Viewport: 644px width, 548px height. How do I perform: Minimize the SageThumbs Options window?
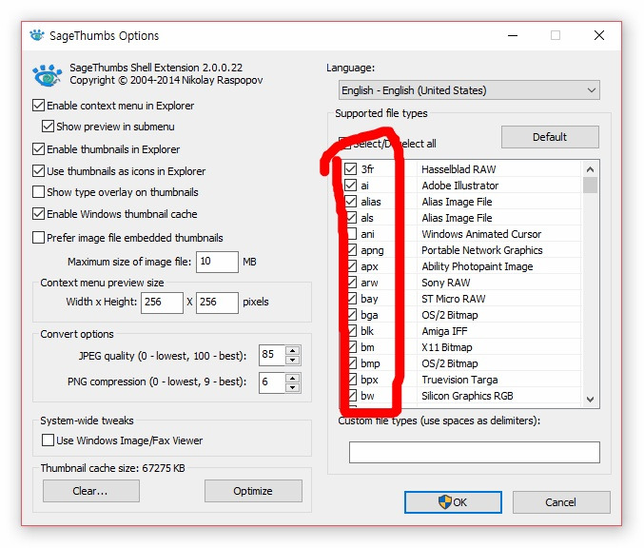pyautogui.click(x=512, y=35)
